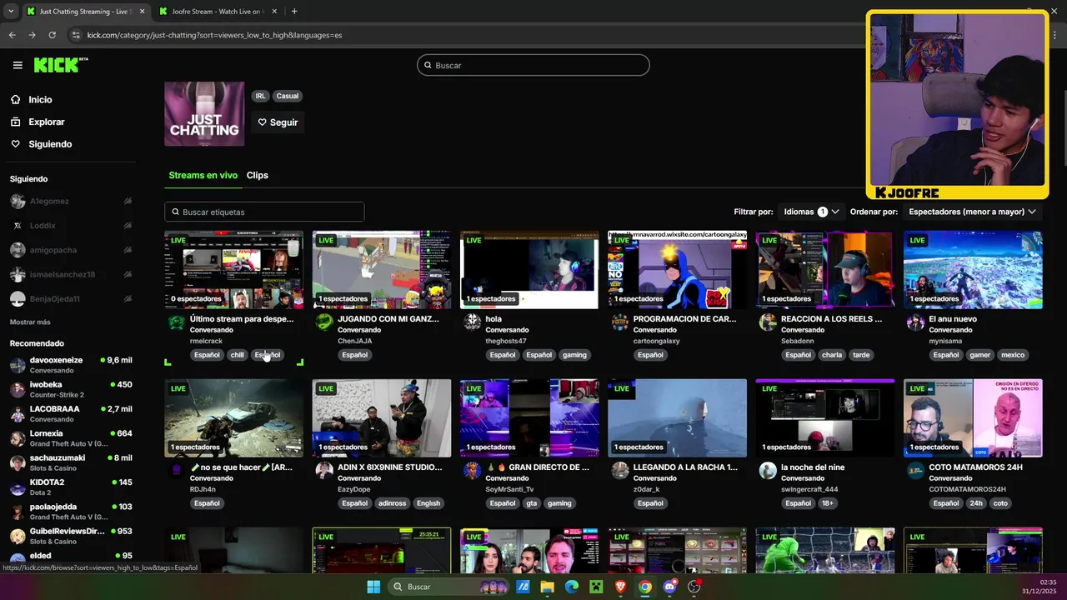1067x600 pixels.
Task: Select the 18+ tag under swingercraft_444's stream
Action: pos(827,503)
